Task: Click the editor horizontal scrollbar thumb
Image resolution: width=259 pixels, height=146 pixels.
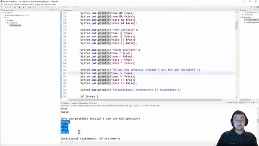Action: pos(146,100)
